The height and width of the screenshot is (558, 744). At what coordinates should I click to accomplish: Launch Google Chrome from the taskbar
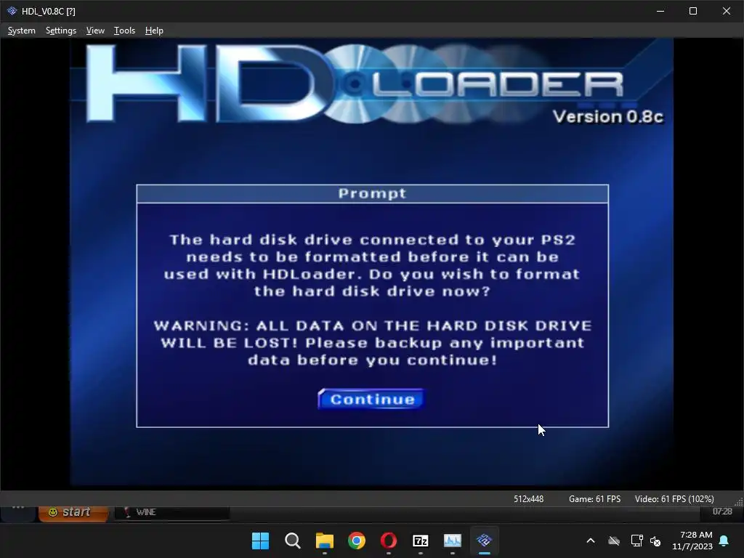pyautogui.click(x=356, y=541)
